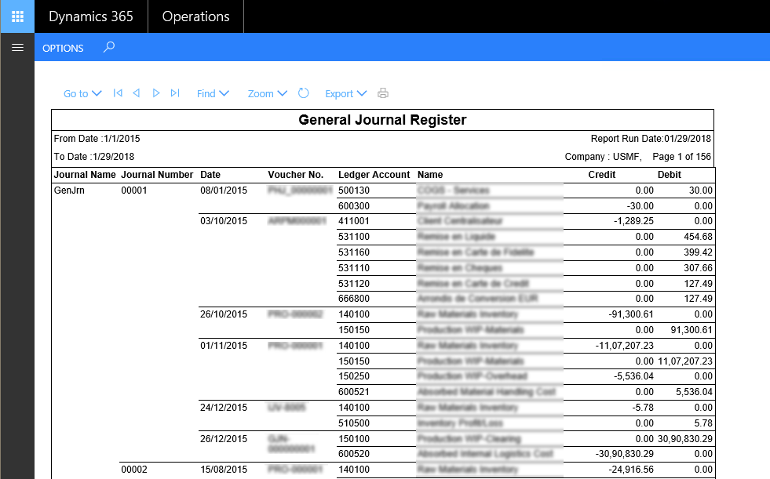Navigate to the first report page
This screenshot has height=479, width=770.
tap(118, 93)
